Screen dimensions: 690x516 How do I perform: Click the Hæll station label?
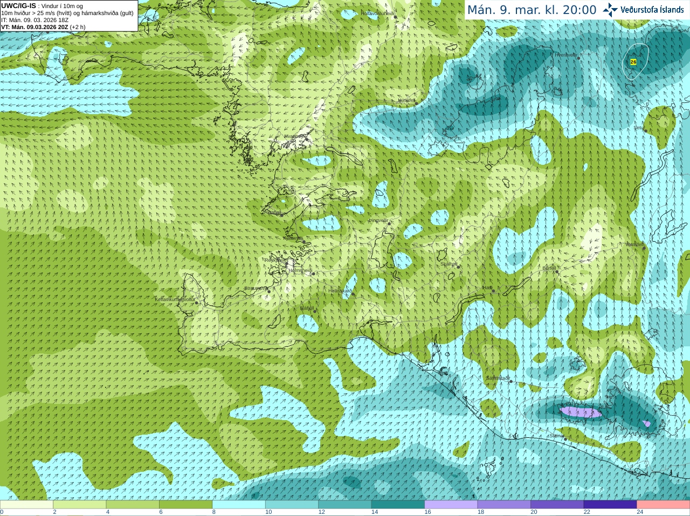[x=487, y=288]
